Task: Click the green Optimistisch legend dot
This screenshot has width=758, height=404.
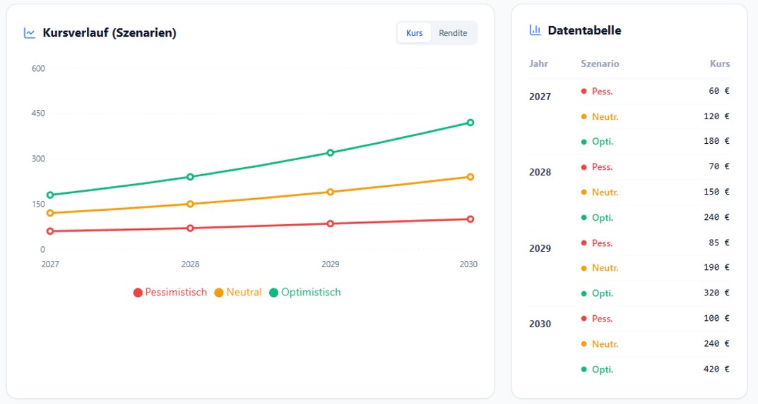Action: pyautogui.click(x=274, y=293)
